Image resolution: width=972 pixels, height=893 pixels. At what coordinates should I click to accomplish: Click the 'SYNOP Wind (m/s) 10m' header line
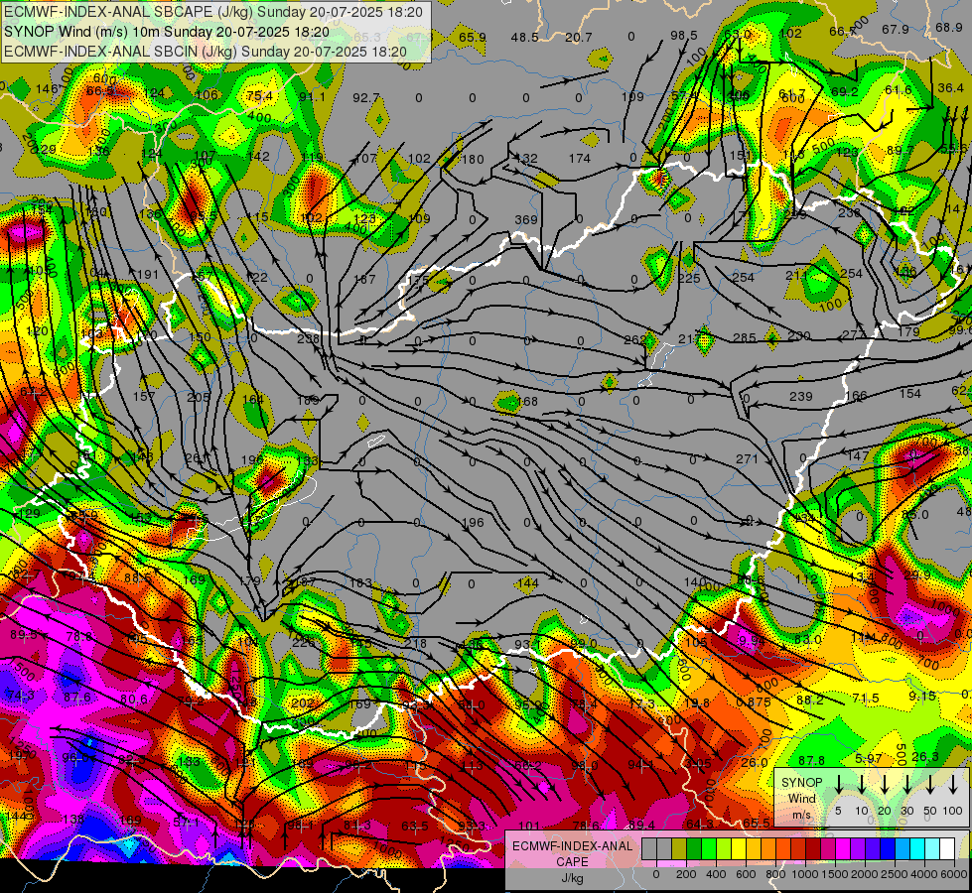(x=167, y=32)
